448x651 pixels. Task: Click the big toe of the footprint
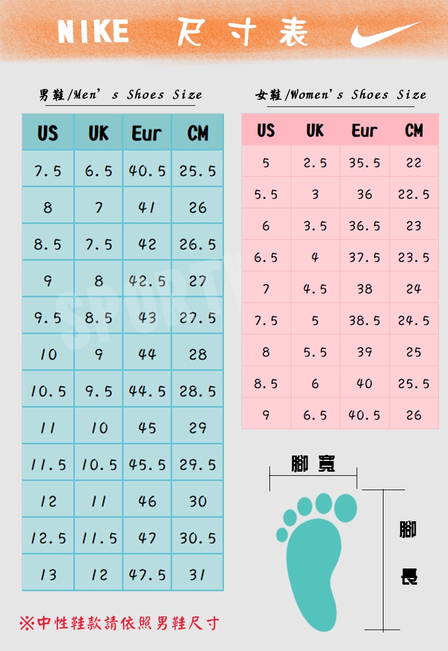pyautogui.click(x=346, y=508)
